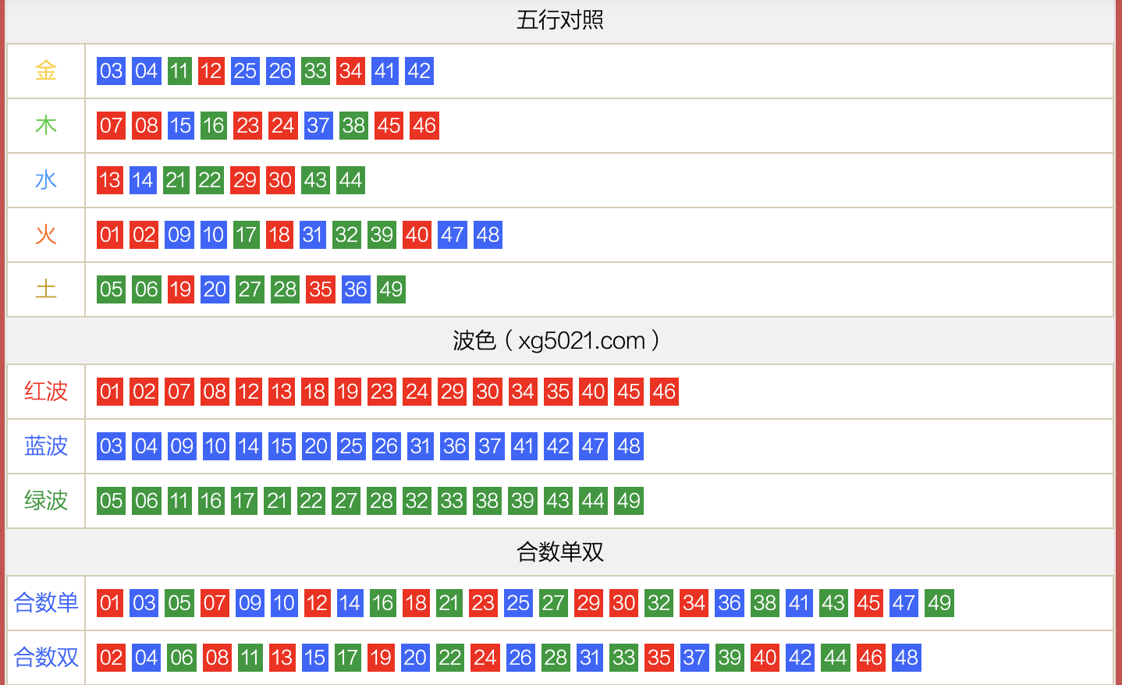Select number 03 in the 金 row
This screenshot has height=685, width=1122.
point(111,70)
